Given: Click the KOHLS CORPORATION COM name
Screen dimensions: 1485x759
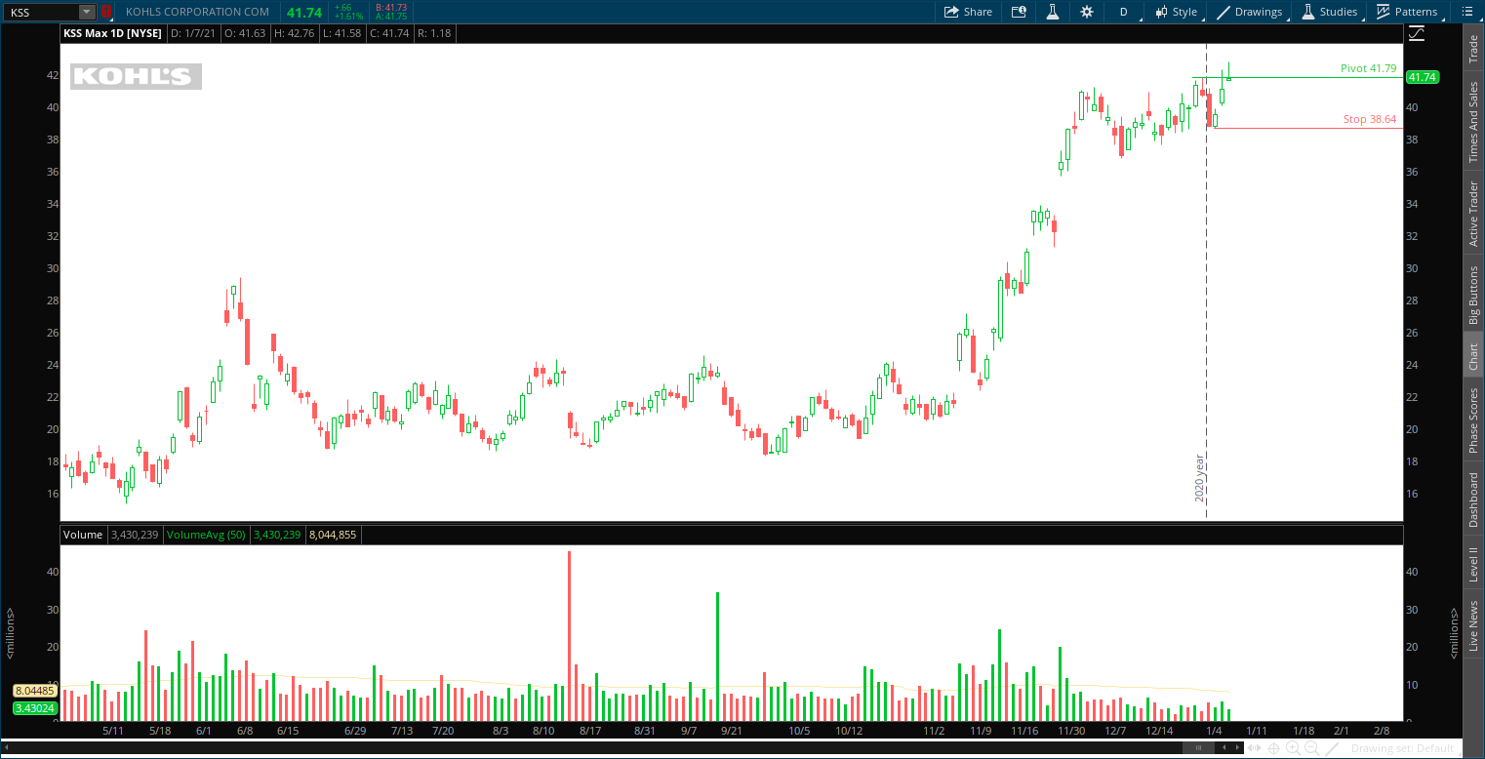Looking at the screenshot, I should [198, 12].
